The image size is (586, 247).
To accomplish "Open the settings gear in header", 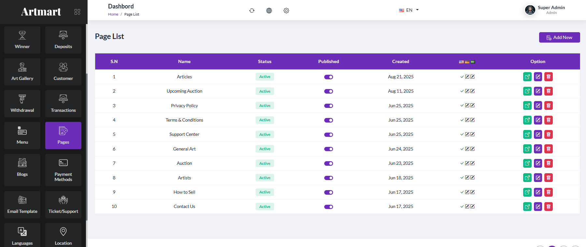I will pos(286,10).
